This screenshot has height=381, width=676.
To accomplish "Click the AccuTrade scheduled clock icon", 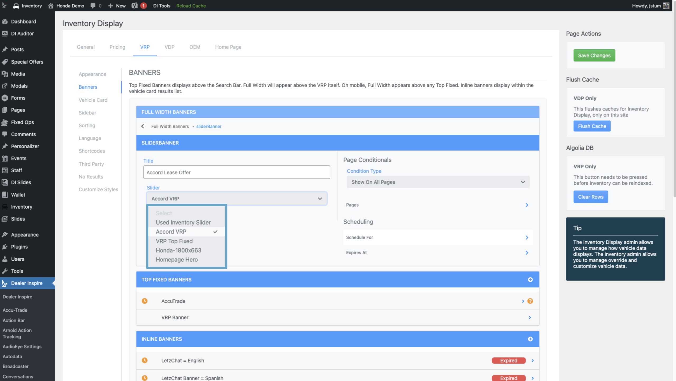I will point(145,301).
